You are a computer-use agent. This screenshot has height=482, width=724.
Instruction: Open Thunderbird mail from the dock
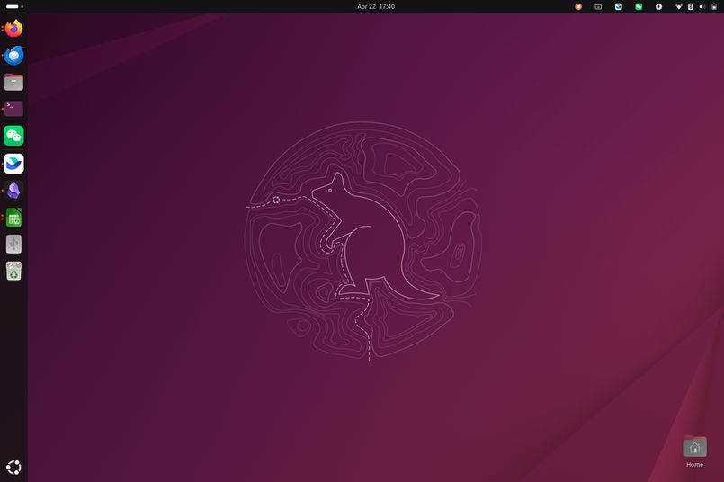pyautogui.click(x=13, y=56)
